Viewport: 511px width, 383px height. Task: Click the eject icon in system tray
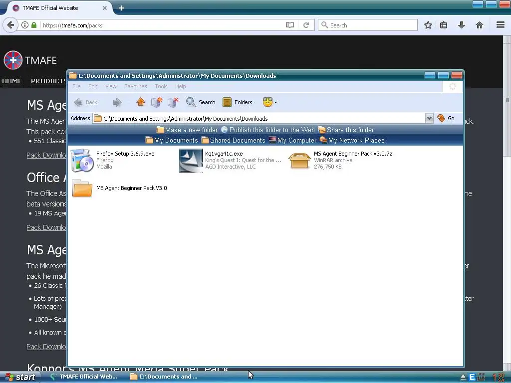tap(463, 378)
